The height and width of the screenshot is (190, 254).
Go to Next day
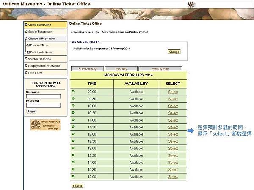[121, 69]
